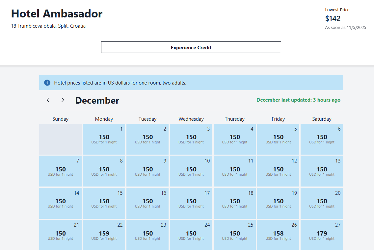The image size is (374, 250).
Task: Select December 20 Saturday cell
Action: point(322,203)
